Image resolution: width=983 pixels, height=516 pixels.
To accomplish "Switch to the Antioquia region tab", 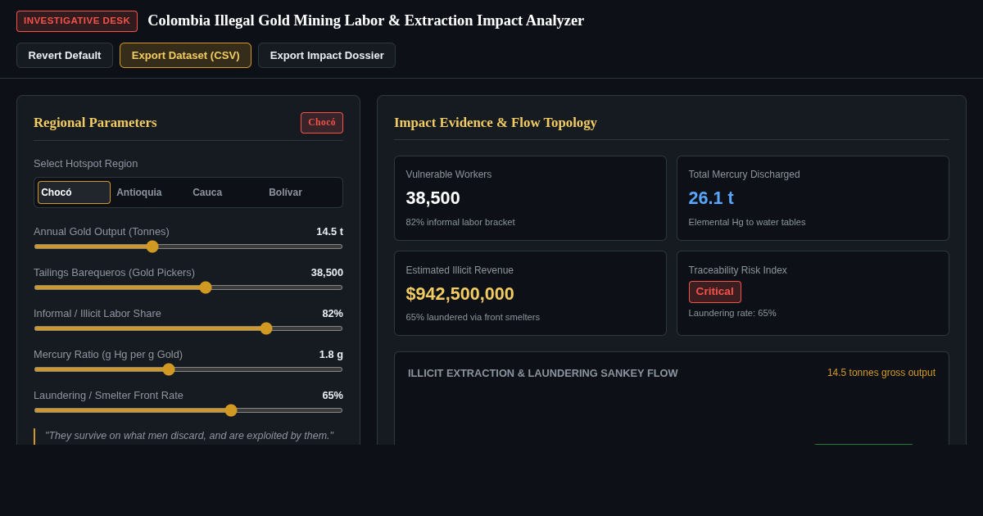I will tap(150, 192).
